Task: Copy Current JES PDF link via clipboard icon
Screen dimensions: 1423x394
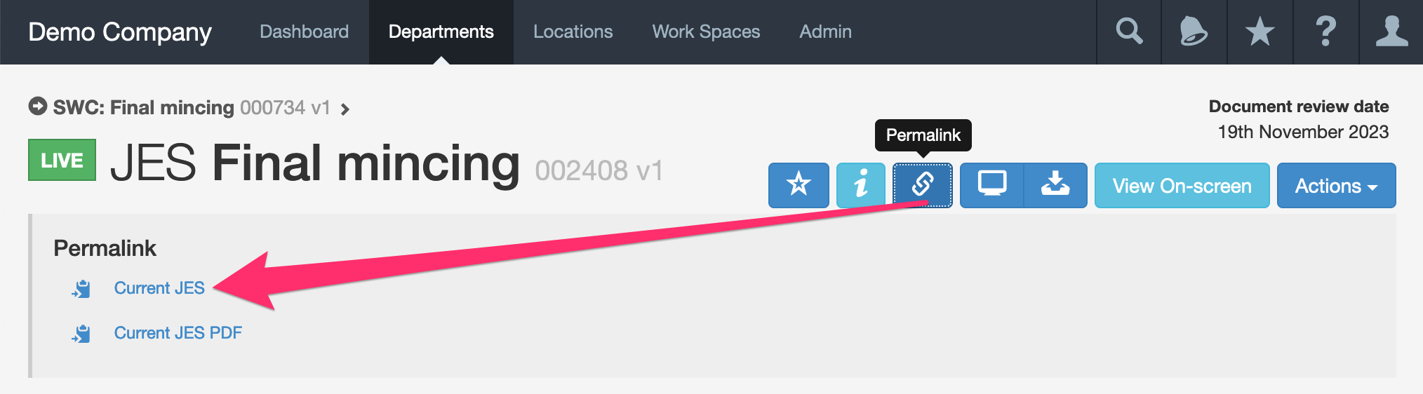Action: (81, 334)
